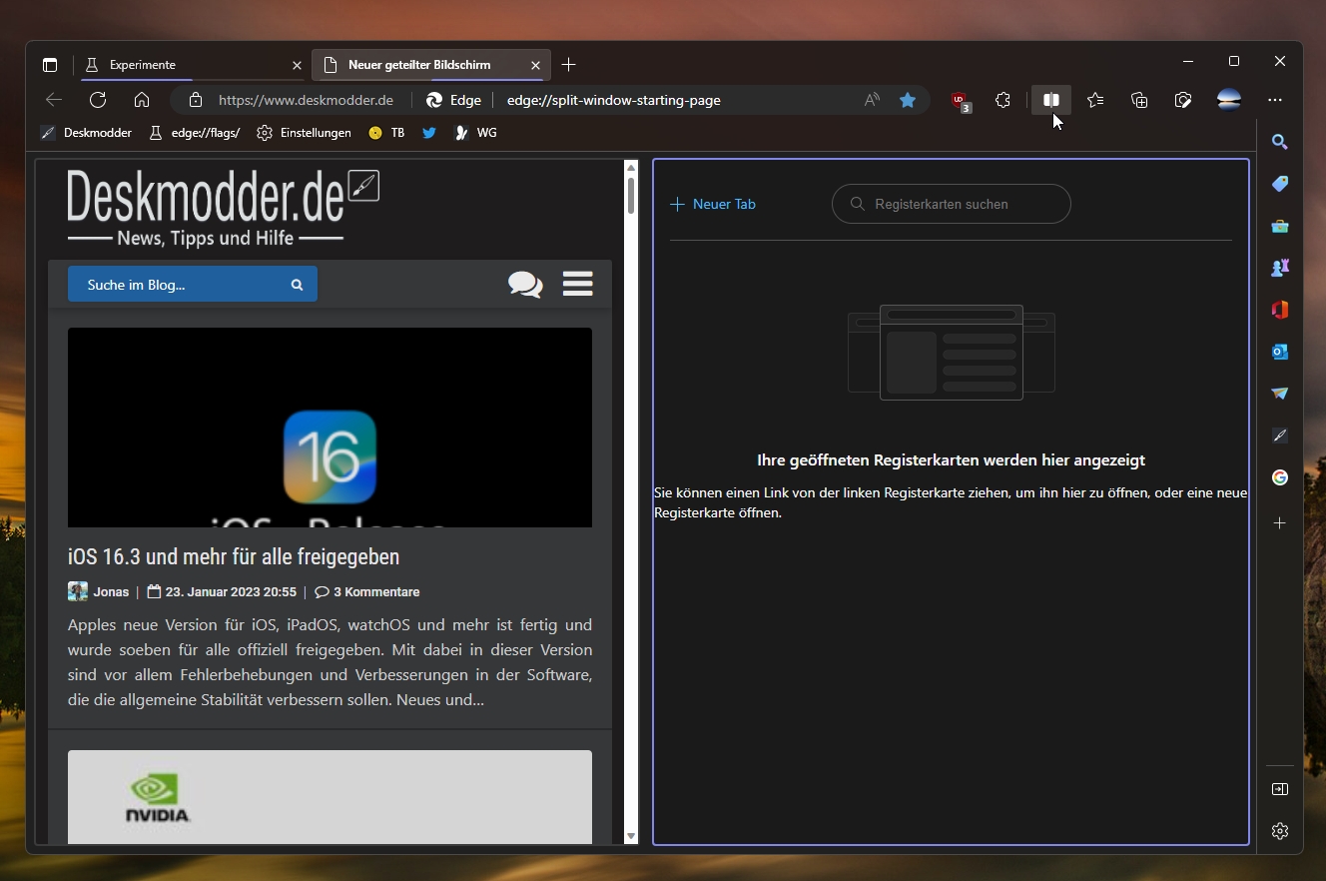Close the Experimente tab

pos(297,65)
